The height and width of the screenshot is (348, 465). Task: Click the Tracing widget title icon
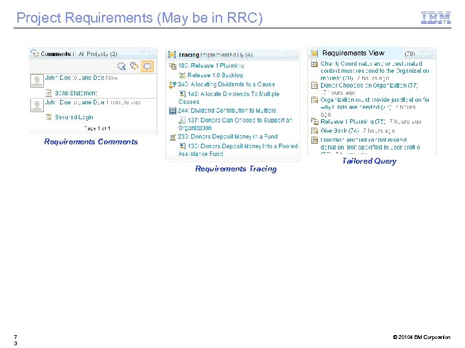(x=172, y=54)
